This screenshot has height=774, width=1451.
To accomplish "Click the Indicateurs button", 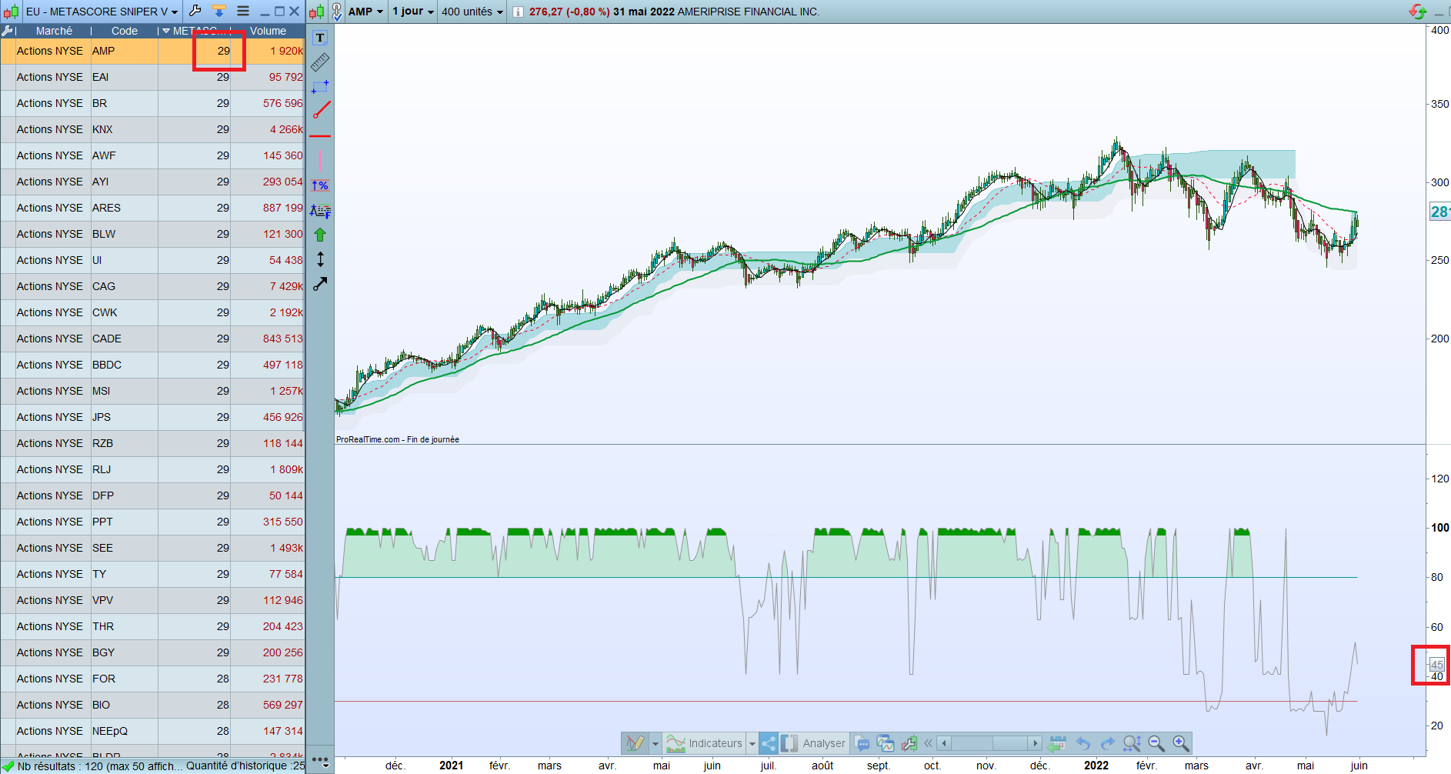I will (704, 743).
